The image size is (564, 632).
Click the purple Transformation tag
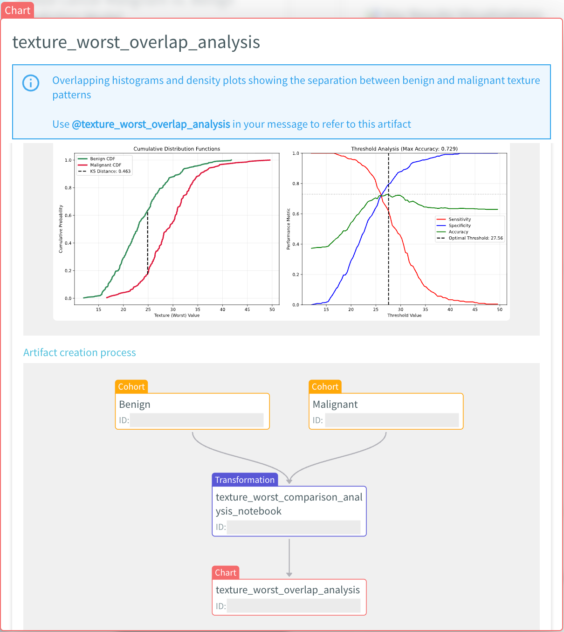[245, 480]
